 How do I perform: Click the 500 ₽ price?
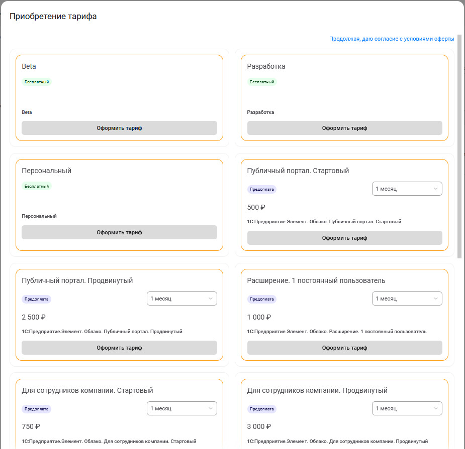(256, 207)
